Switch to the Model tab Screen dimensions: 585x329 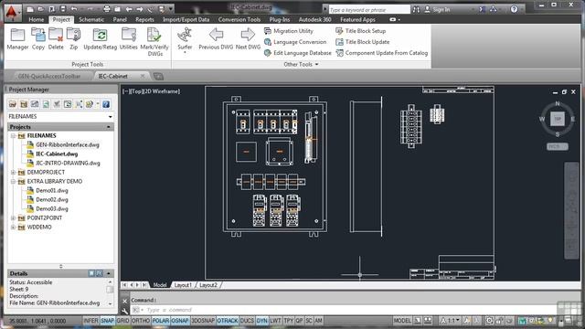(160, 285)
